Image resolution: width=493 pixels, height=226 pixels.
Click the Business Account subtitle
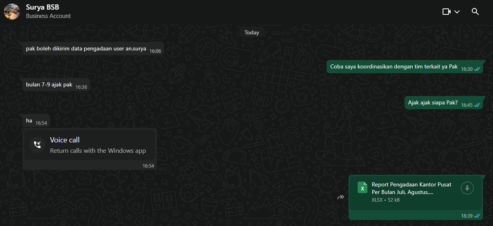(48, 16)
